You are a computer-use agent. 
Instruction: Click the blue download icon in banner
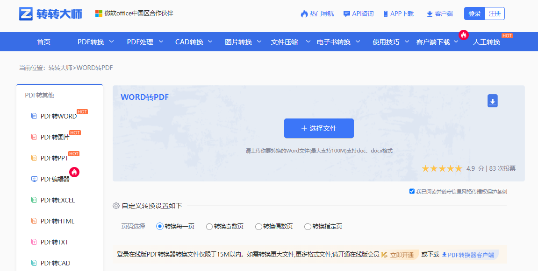point(492,101)
